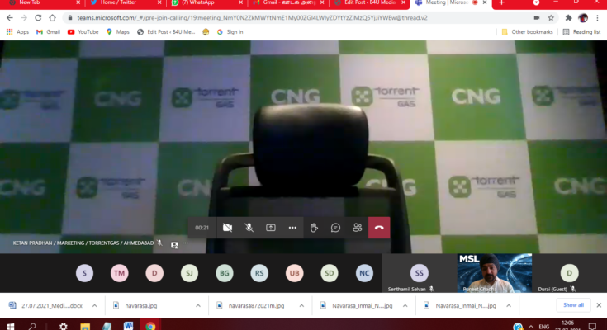Viewport: 607px width, 330px height.
Task: Show hidden system tray icons
Action: [x=531, y=327]
